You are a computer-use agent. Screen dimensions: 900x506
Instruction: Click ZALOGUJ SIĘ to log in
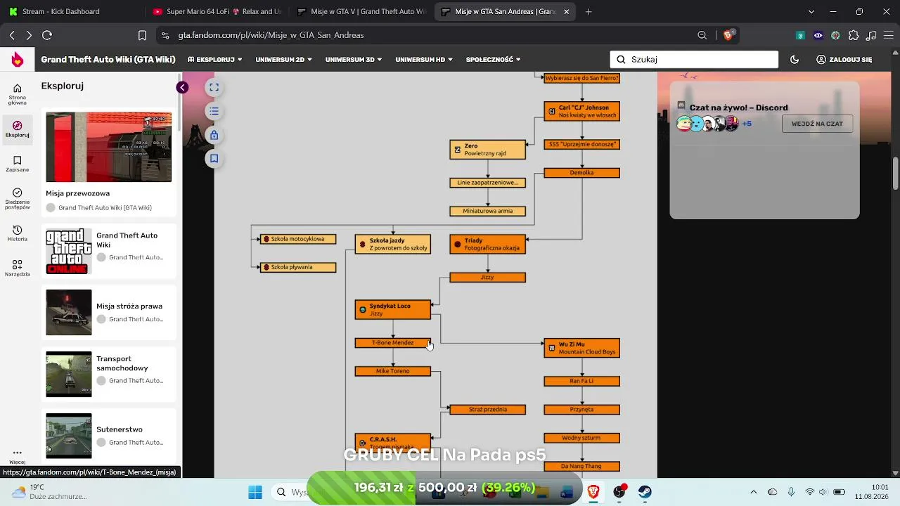pyautogui.click(x=844, y=60)
